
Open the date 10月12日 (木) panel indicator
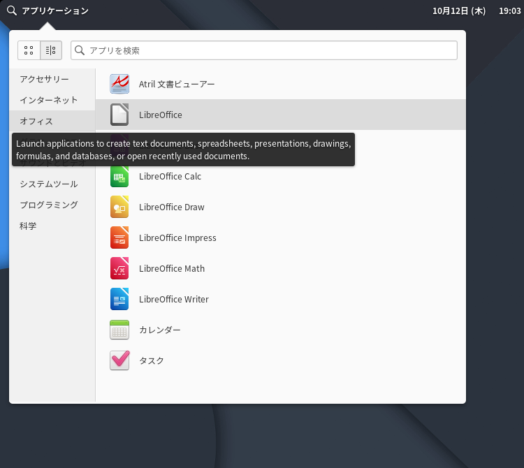(459, 11)
